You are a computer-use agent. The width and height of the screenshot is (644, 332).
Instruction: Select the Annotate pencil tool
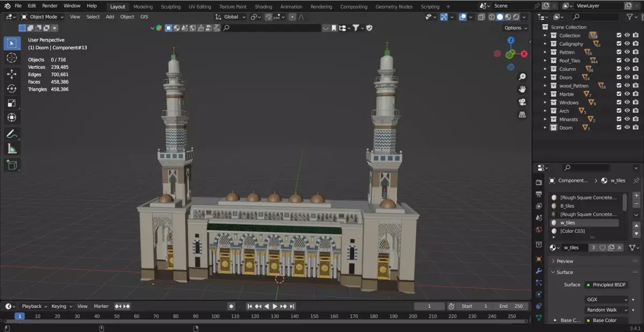coord(12,134)
